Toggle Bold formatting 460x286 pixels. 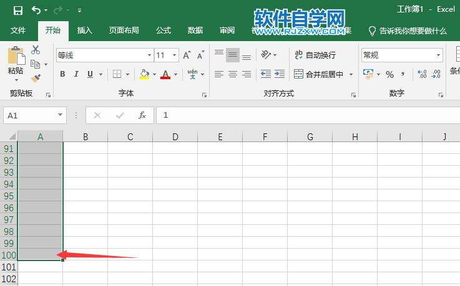click(x=62, y=74)
